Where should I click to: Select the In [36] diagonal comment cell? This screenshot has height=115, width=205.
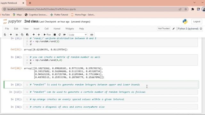(110, 107)
